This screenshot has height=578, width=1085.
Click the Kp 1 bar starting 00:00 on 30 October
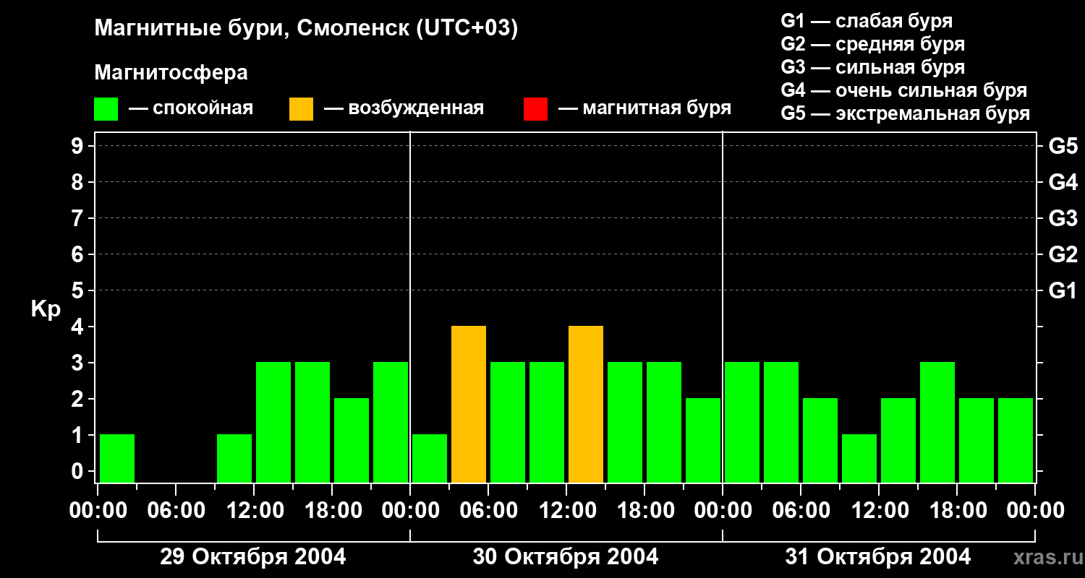430,459
